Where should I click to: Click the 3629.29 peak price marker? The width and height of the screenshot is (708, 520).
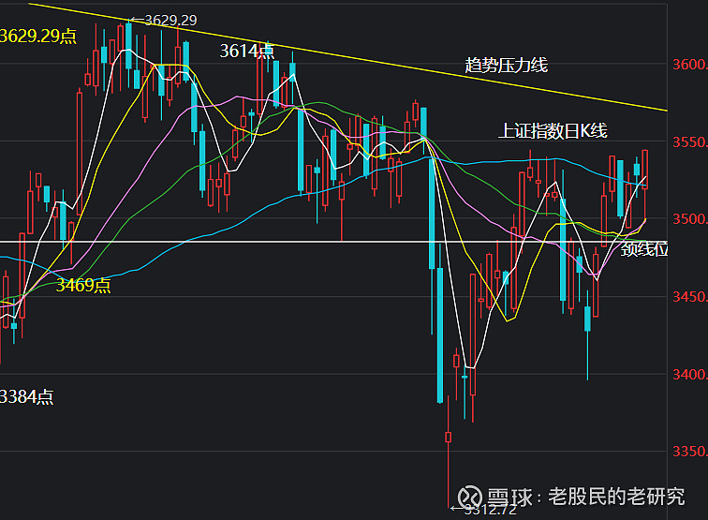click(164, 21)
